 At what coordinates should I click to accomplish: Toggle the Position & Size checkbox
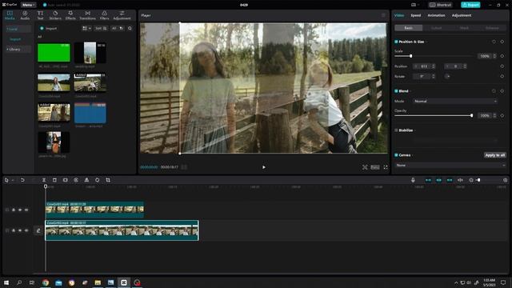[x=396, y=42]
